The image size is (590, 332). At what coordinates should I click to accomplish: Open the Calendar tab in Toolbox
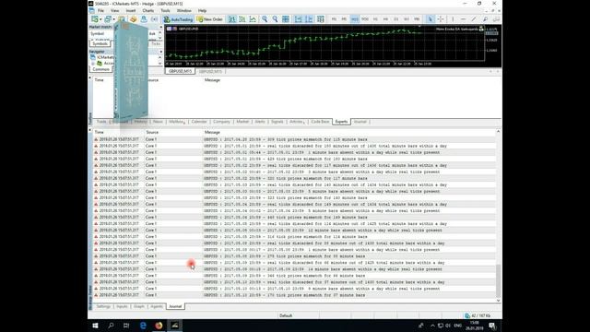tap(199, 122)
